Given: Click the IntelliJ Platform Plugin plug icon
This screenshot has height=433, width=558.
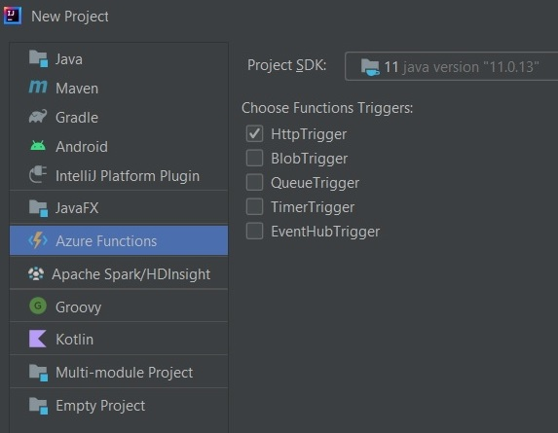Looking at the screenshot, I should click(x=38, y=174).
